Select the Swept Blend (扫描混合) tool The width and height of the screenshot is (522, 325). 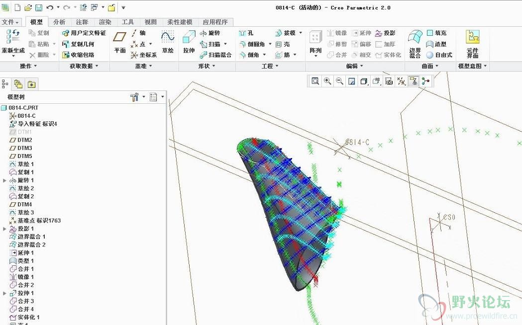coord(216,55)
